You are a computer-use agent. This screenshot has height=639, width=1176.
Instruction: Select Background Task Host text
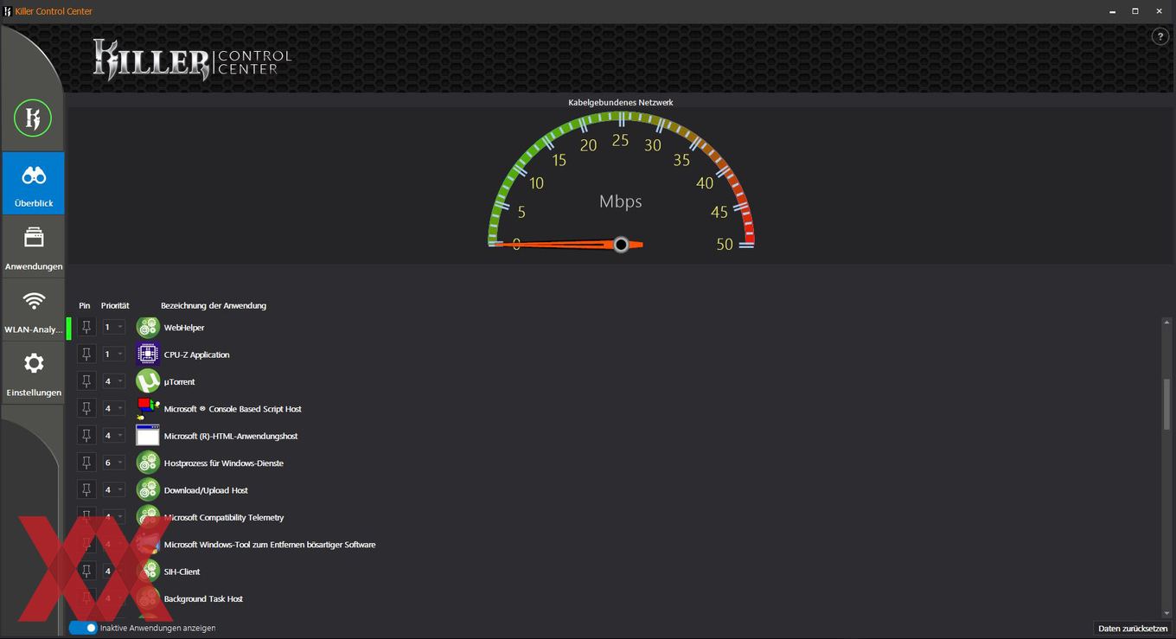(x=203, y=598)
